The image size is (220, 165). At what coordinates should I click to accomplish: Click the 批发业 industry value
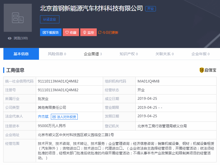click(43, 99)
